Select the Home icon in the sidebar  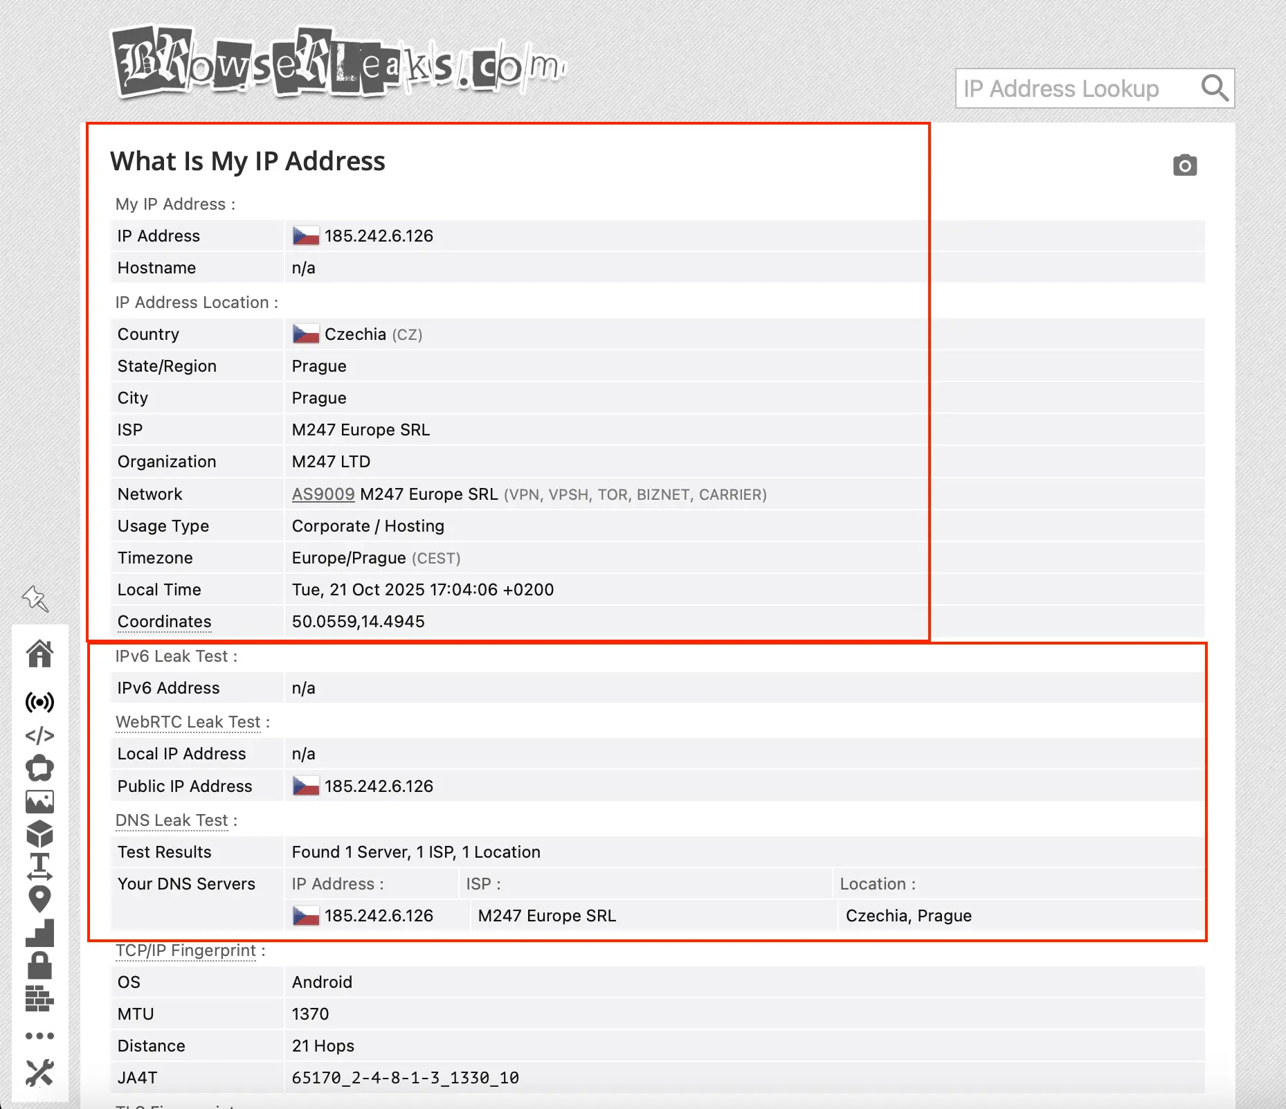(41, 653)
